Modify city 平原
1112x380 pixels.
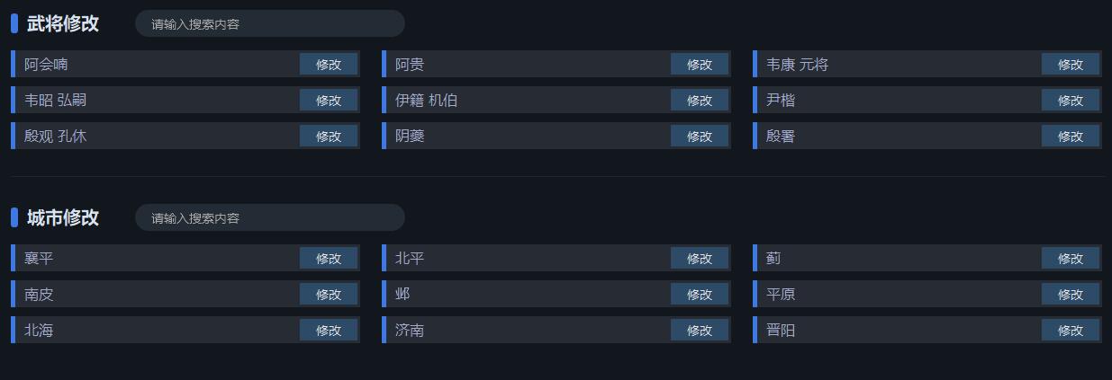coord(1070,294)
